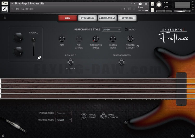Toggle the Solo S button
Screen dimensions: 195x138
152,4
